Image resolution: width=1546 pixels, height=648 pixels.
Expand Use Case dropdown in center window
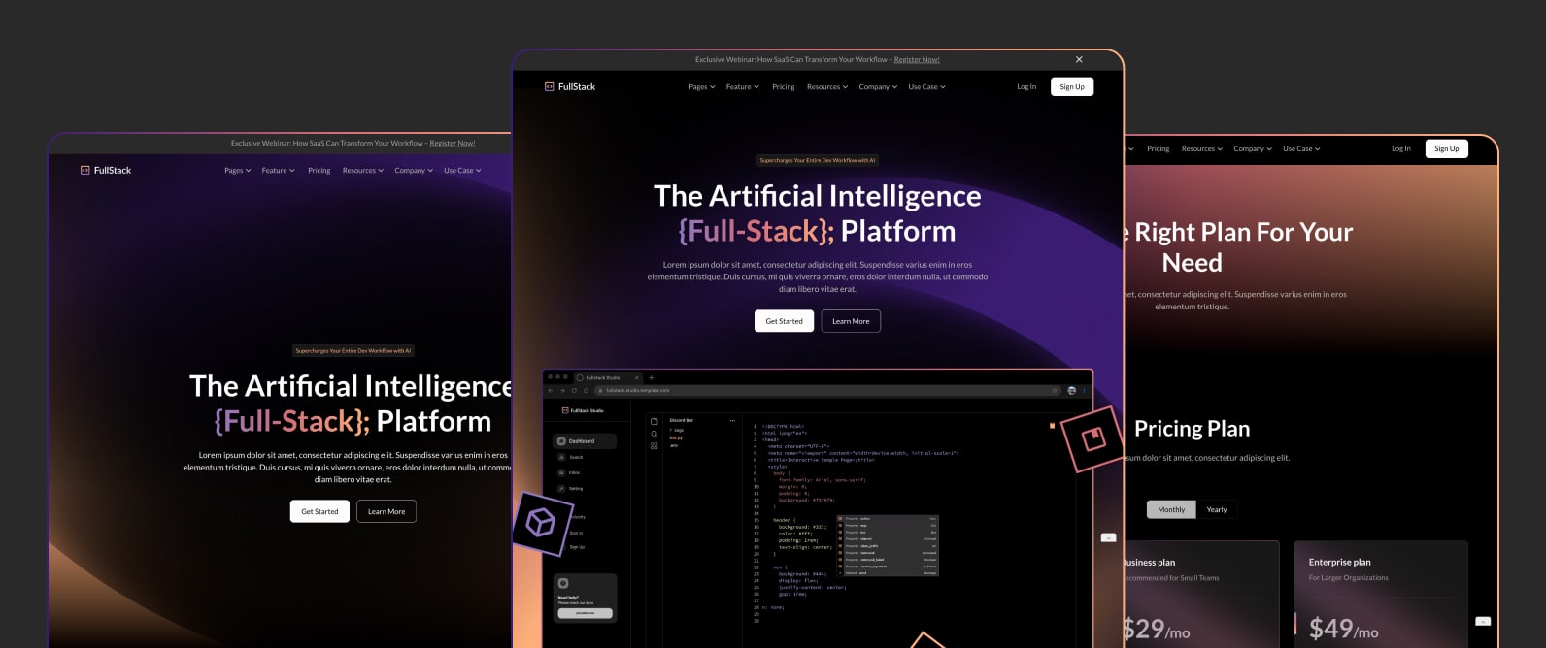pyautogui.click(x=926, y=87)
